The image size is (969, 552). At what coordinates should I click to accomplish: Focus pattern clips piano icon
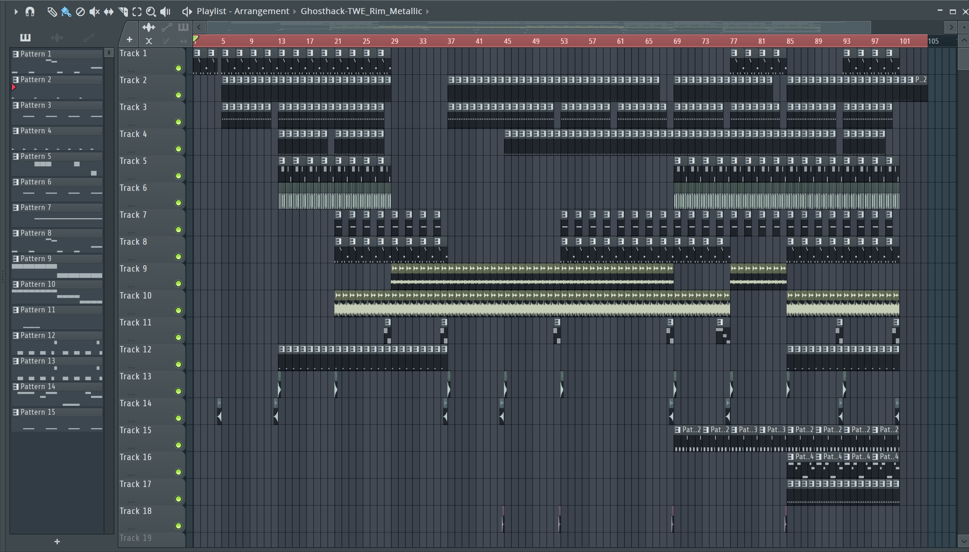click(x=183, y=27)
